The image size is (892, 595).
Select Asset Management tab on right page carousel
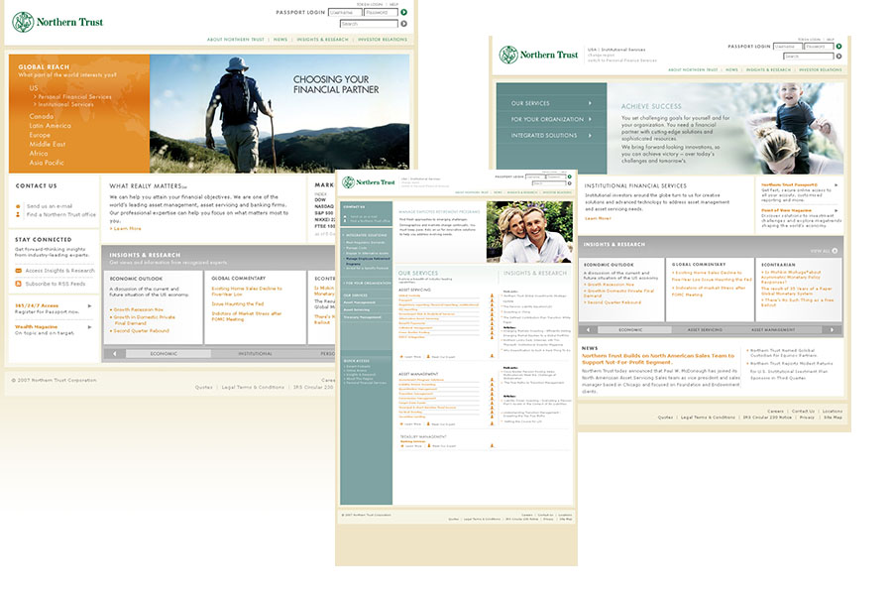(771, 330)
